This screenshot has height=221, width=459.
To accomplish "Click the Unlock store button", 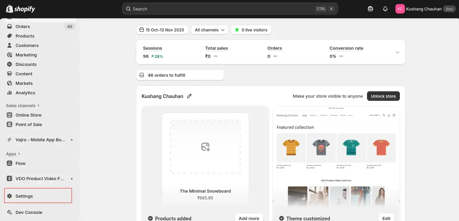I will click(x=383, y=96).
